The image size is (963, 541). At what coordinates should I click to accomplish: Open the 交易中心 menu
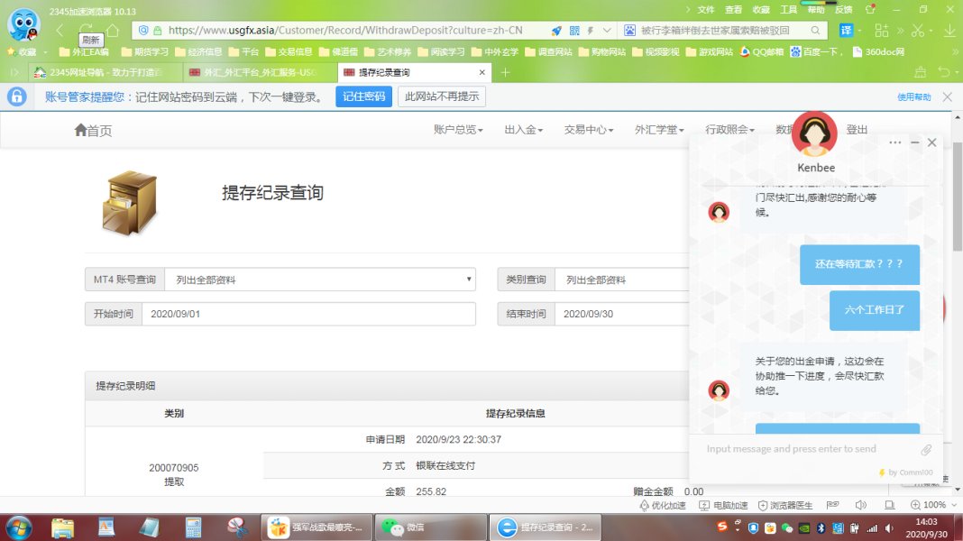pos(588,130)
